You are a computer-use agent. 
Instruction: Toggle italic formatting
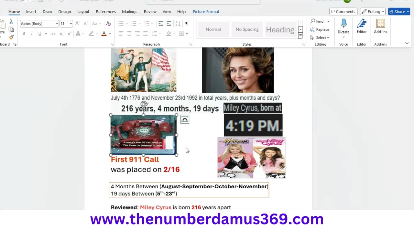click(32, 34)
